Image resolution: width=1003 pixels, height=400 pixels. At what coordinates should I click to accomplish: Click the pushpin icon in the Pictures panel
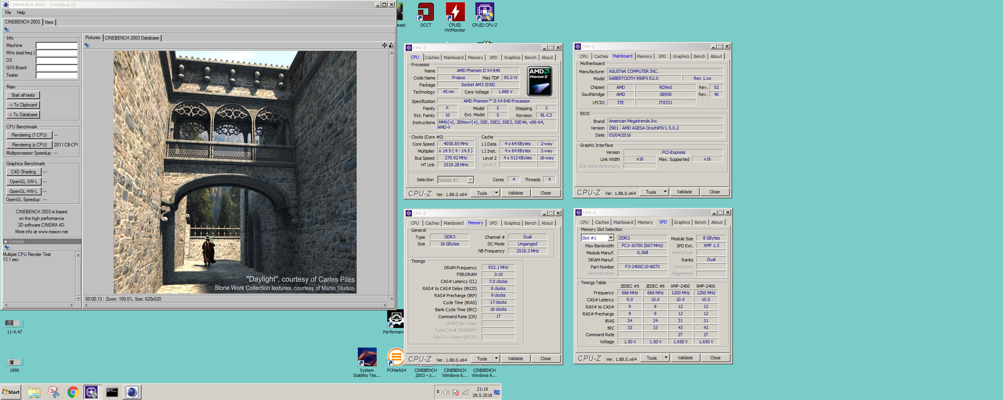(x=87, y=45)
